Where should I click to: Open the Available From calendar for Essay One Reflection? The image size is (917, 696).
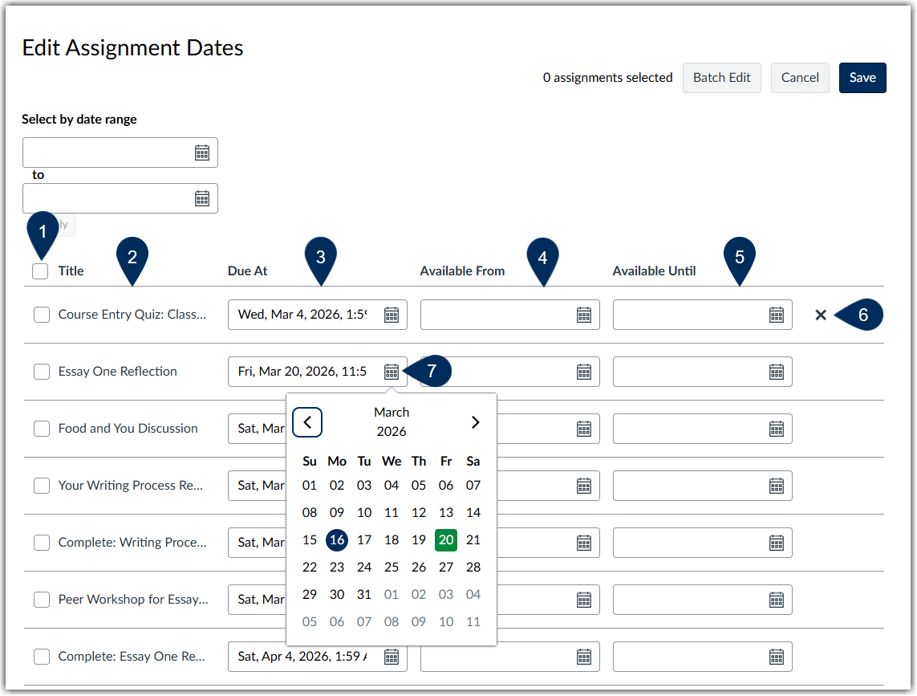584,371
